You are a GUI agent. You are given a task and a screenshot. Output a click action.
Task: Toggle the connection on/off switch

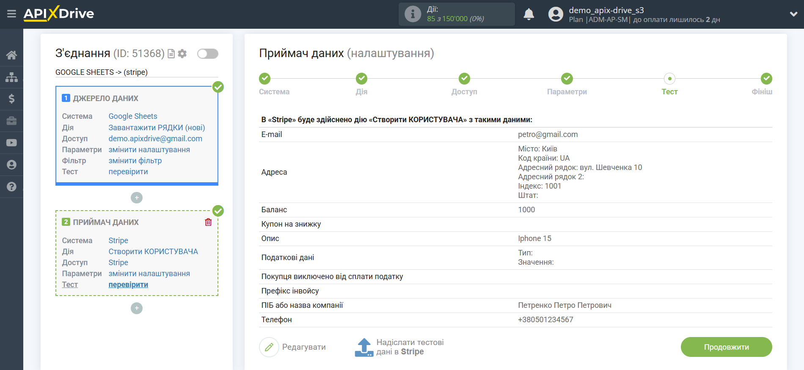(208, 54)
